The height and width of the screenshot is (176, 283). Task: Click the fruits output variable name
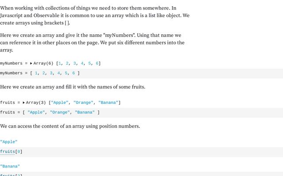pos(8,103)
